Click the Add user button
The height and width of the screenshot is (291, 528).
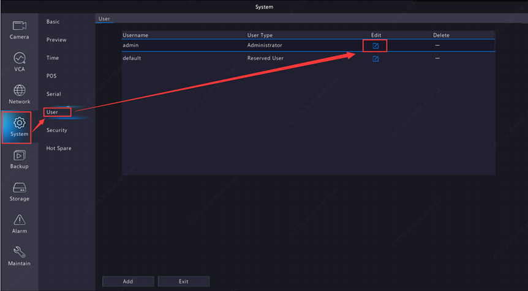click(127, 281)
